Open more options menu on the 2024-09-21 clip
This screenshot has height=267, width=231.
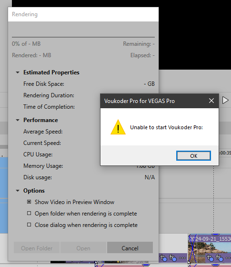tap(228, 258)
